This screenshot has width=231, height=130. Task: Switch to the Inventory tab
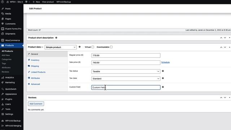tap(47, 60)
